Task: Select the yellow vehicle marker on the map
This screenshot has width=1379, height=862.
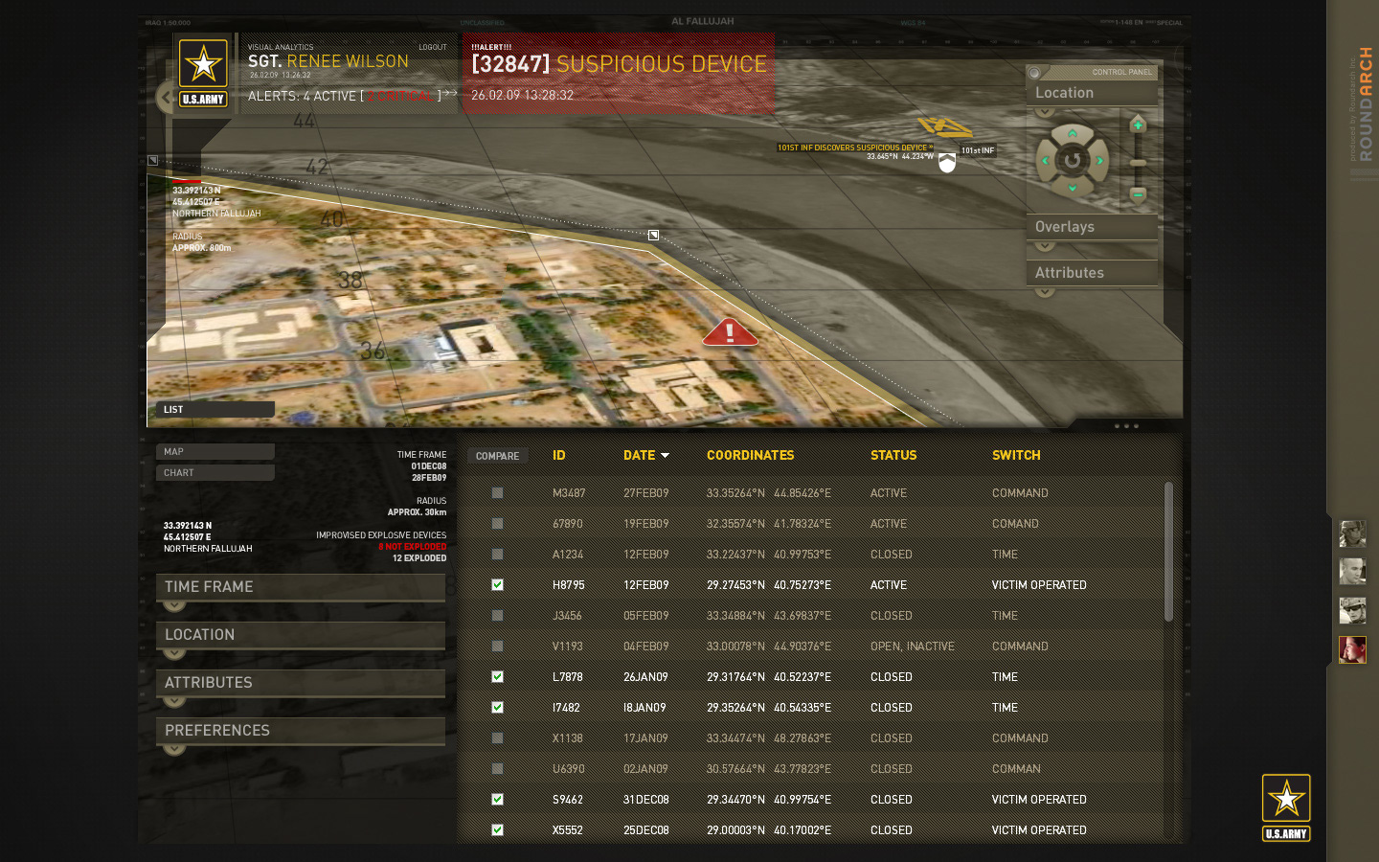Action: click(x=944, y=126)
